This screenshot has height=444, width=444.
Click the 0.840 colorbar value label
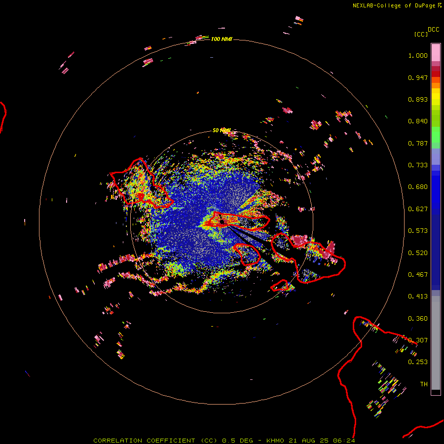[x=418, y=121]
